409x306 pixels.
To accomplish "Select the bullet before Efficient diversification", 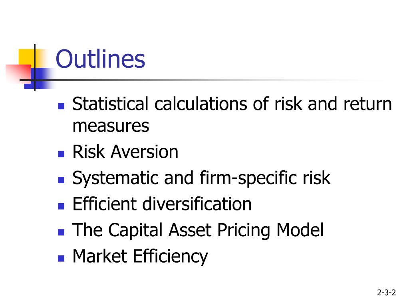I will pos(61,206).
